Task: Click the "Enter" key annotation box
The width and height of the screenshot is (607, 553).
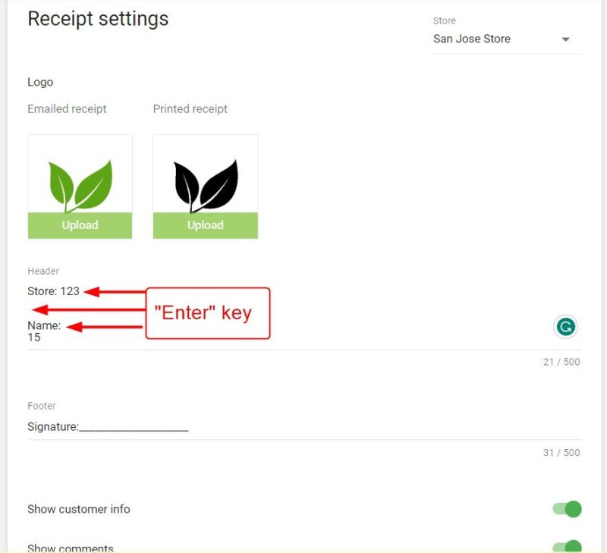Action: click(x=208, y=313)
